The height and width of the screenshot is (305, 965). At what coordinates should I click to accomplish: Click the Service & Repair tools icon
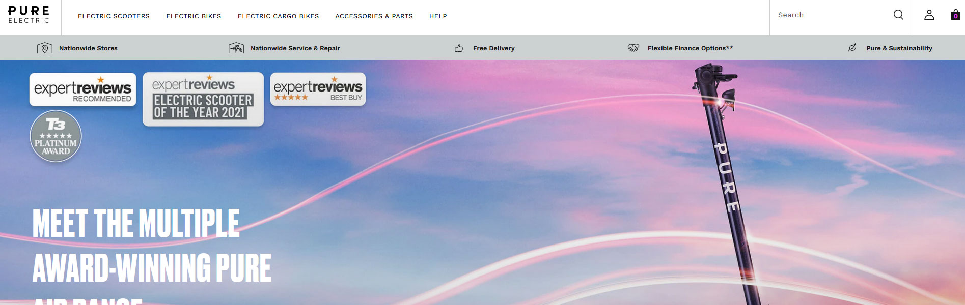tap(236, 48)
